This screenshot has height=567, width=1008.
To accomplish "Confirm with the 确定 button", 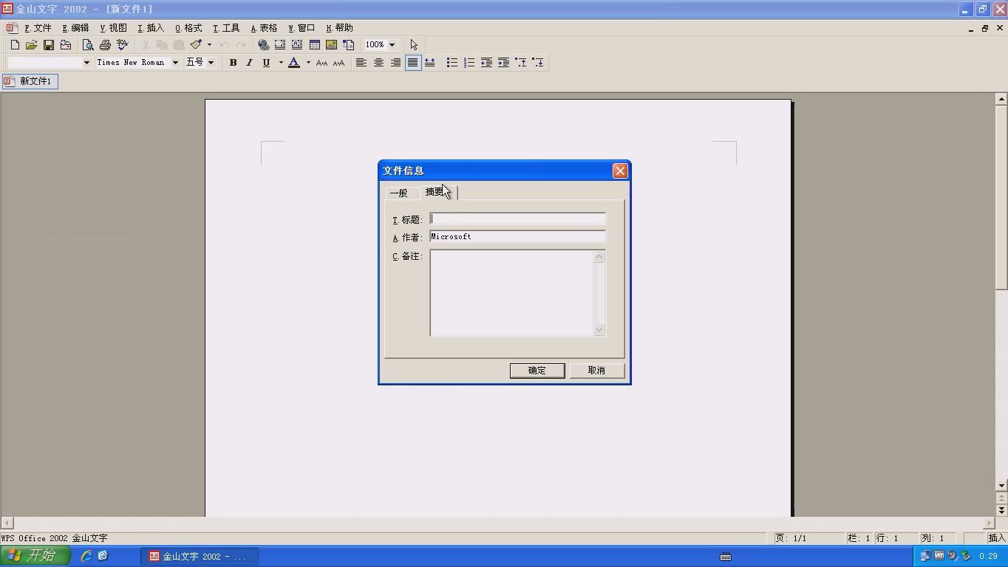I will point(537,371).
